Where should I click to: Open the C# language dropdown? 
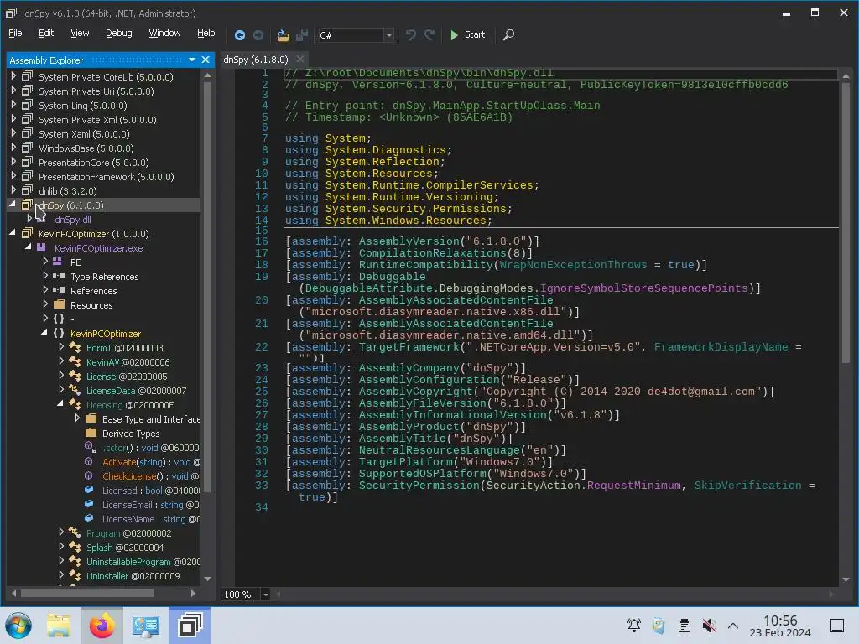[388, 35]
